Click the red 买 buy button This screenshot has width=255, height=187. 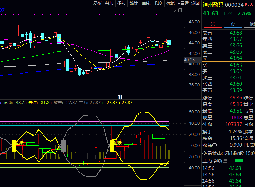(x=213, y=24)
